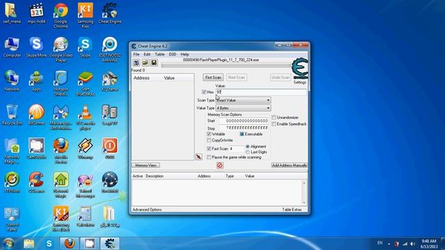The height and width of the screenshot is (250, 445).
Task: Open the D3D menu
Action: point(172,54)
